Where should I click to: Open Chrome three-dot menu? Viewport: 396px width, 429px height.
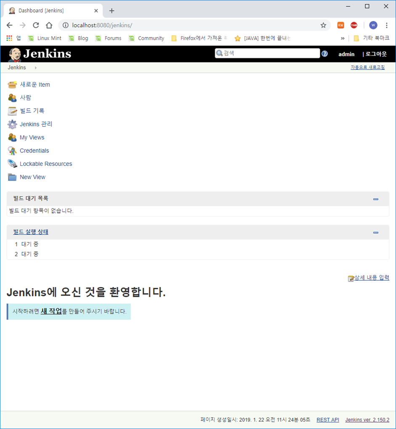point(386,25)
